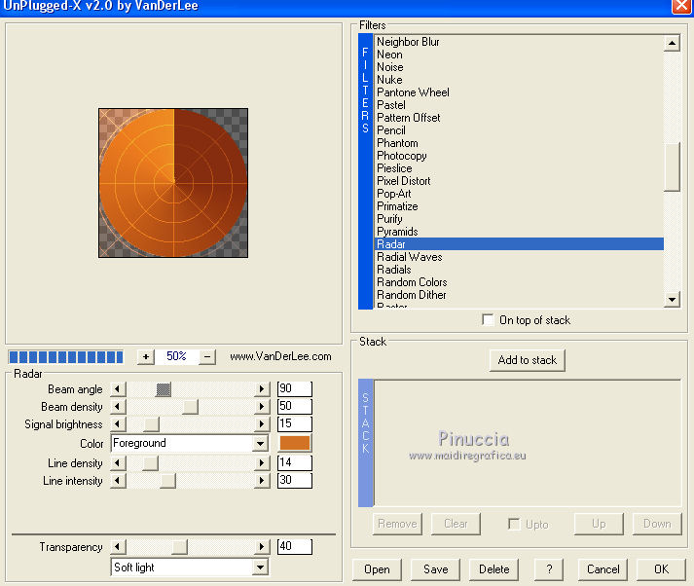Viewport: 694px width, 586px height.
Task: Select the highlighted Radar filter
Action: coord(519,244)
